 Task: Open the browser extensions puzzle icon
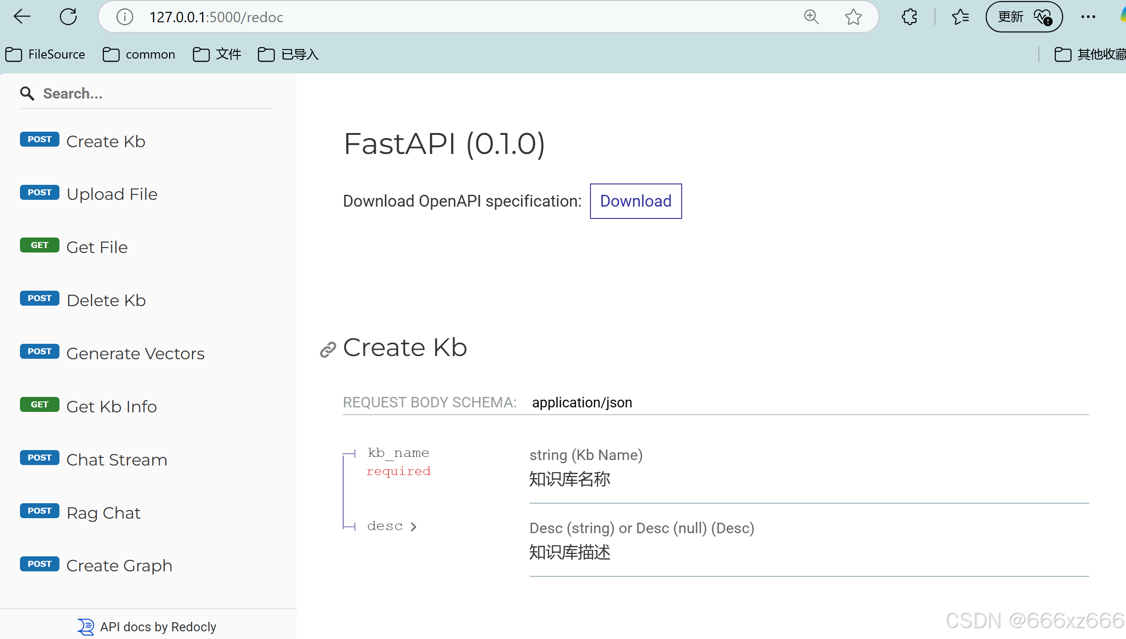click(909, 17)
